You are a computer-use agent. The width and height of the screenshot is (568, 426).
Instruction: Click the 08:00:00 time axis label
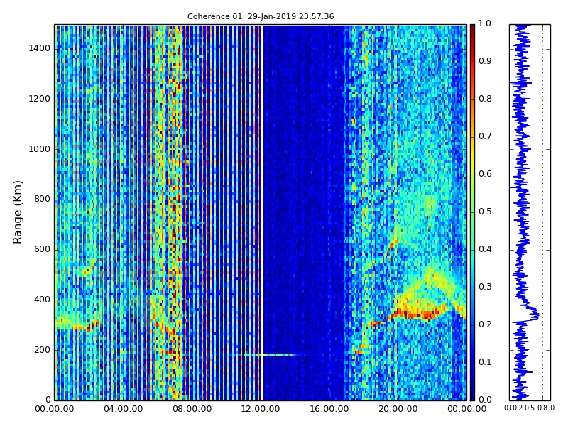[192, 410]
